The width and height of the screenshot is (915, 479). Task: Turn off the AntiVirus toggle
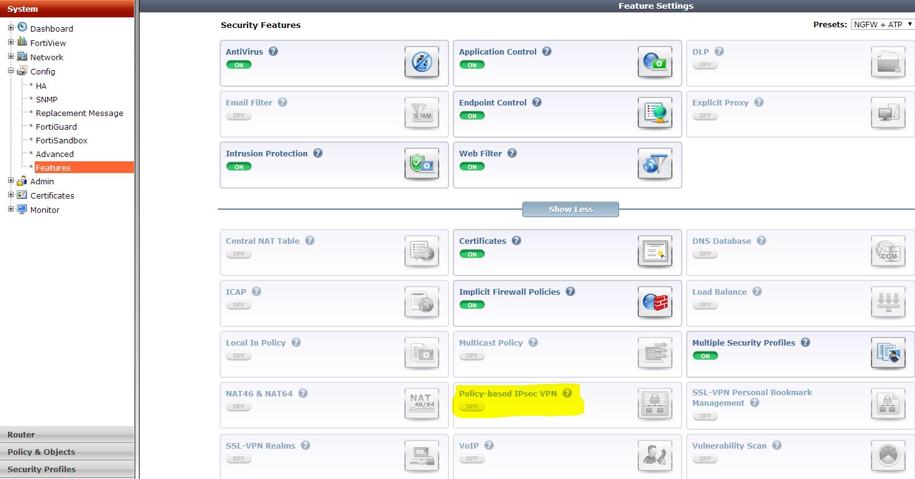tap(239, 65)
